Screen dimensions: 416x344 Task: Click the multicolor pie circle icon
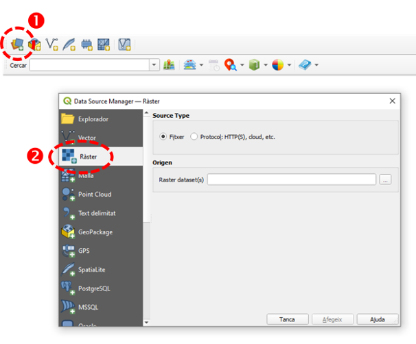tap(278, 65)
